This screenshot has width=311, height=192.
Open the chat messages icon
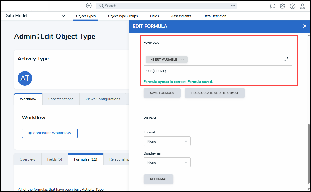272,6
